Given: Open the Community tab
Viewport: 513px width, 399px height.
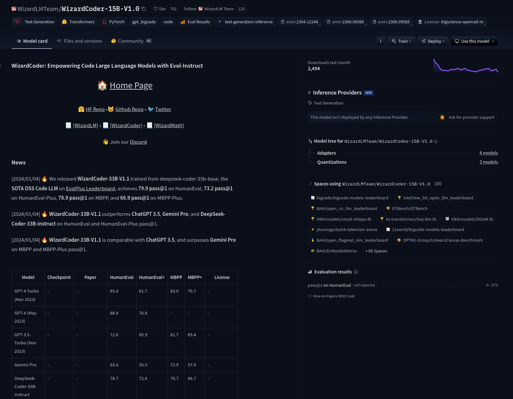Looking at the screenshot, I should [x=131, y=41].
